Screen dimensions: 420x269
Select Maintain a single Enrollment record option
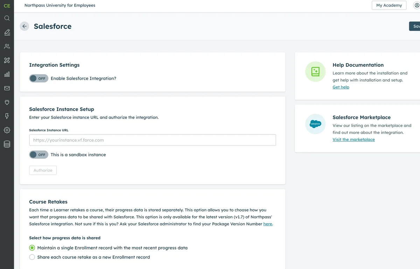(32, 248)
